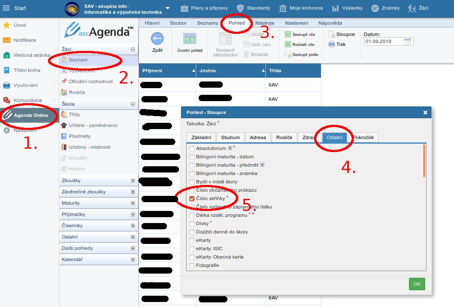Check the Bydlí v místě školy checkbox
Image resolution: width=454 pixels, height=307 pixels.
(x=192, y=182)
